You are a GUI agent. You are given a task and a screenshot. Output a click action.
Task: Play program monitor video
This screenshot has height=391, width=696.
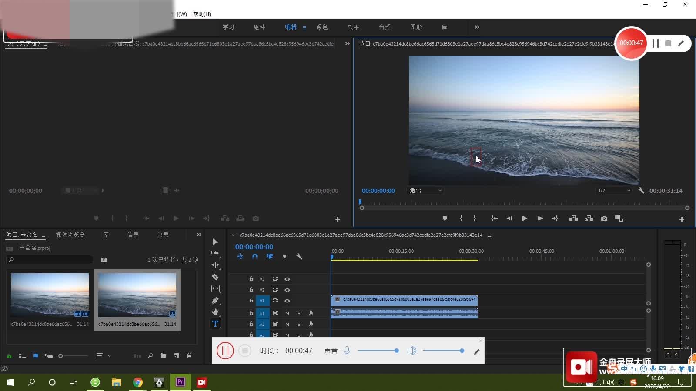click(524, 219)
